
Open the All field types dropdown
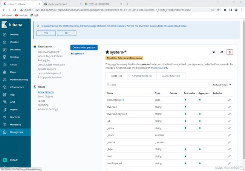click(222, 85)
